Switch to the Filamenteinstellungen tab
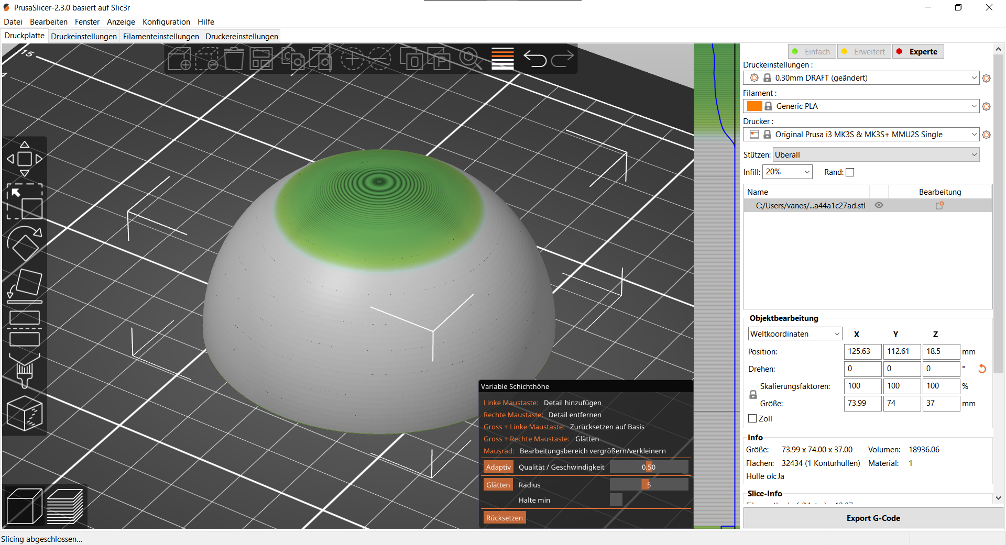1006x545 pixels. point(160,36)
